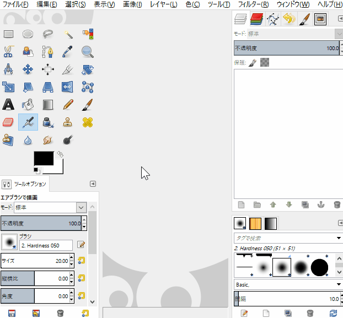
Task: Select the Scissors Select tool
Action: pos(8,52)
